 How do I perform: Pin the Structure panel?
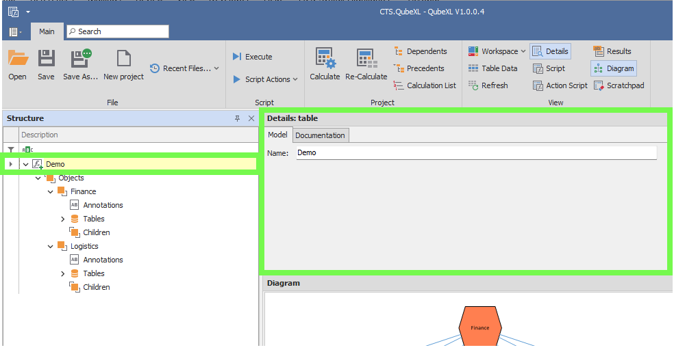238,118
